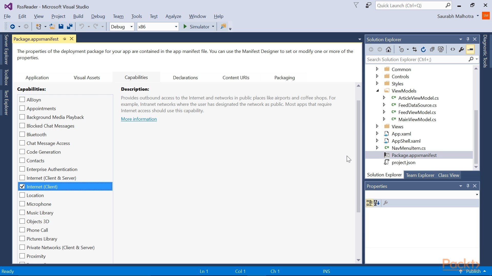Start debugging with the green Simulator play icon

click(x=185, y=27)
